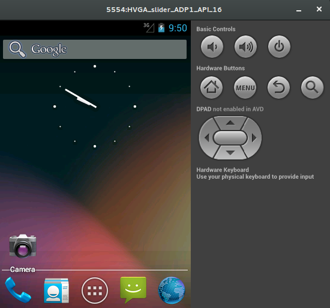Screen dimensions: 330x308
Task: Open the Phone dialer in the dock
Action: [18, 290]
